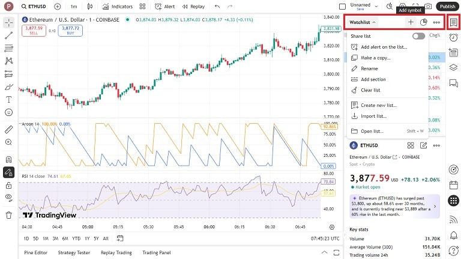Toggle the watchlist panel sidebar icon
This screenshot has width=461, height=259.
(x=453, y=22)
